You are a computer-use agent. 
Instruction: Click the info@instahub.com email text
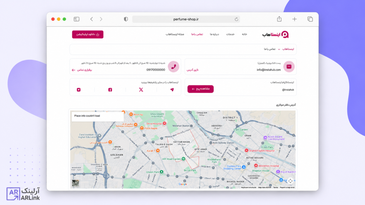(x=269, y=70)
